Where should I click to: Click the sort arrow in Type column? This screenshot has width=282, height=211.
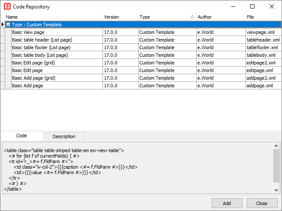192,17
